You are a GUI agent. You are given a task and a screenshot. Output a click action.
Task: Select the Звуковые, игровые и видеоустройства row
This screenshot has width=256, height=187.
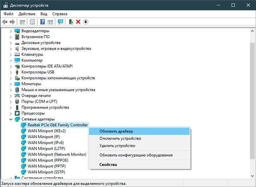pyautogui.click(x=56, y=49)
